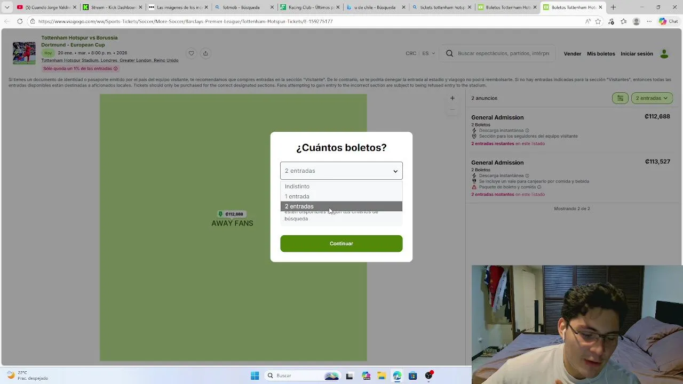
Task: Zoom out the stadium map with minus
Action: pyautogui.click(x=452, y=110)
